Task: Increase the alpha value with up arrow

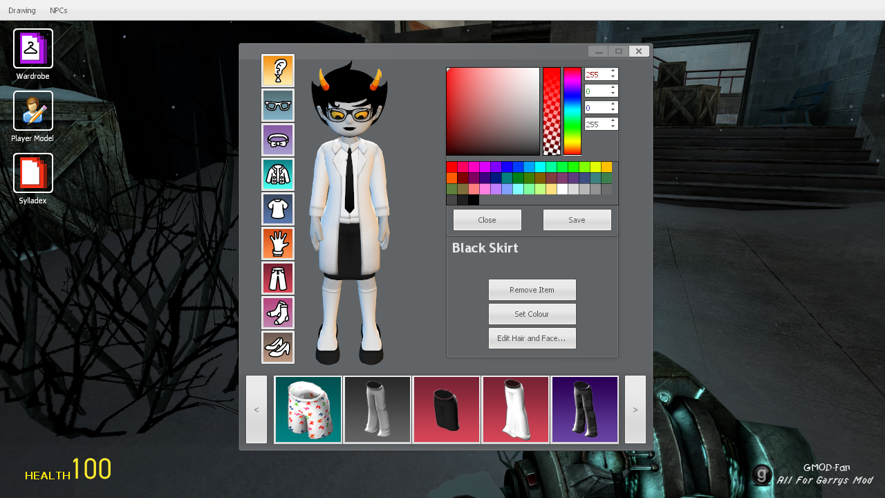Action: click(x=613, y=120)
